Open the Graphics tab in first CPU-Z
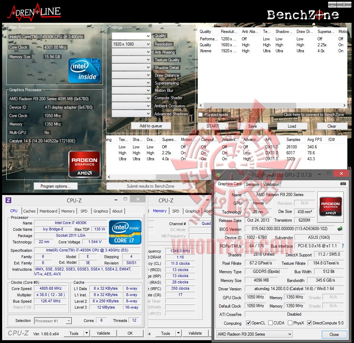Image resolution: width=354 pixels, height=343 pixels. (101, 211)
